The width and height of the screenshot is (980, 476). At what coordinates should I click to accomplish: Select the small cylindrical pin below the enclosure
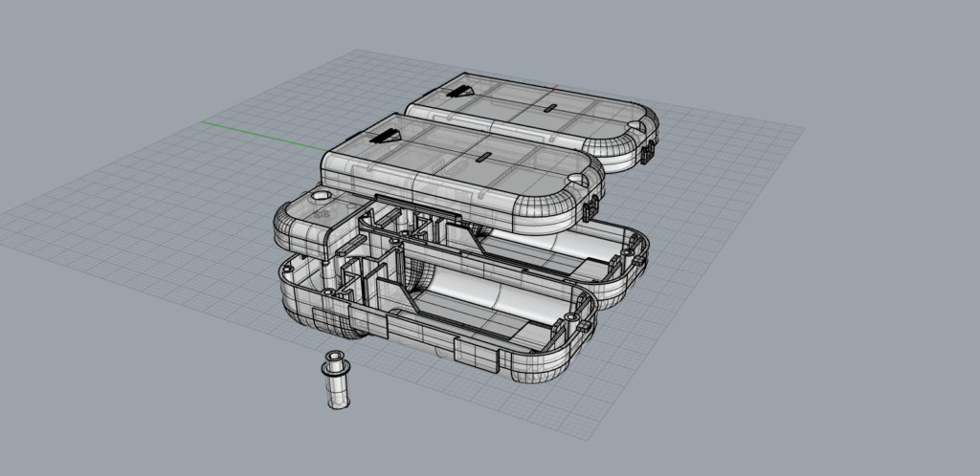pos(337,382)
